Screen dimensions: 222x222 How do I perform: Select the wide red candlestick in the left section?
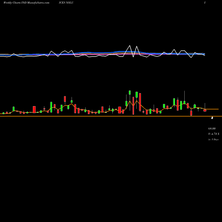point(34,110)
